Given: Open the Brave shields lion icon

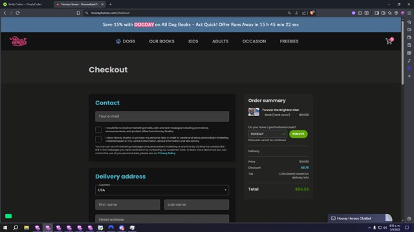Looking at the screenshot, I should [312, 13].
